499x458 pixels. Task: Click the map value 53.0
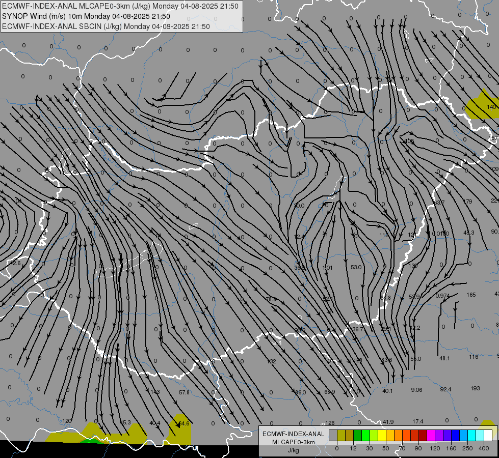click(356, 267)
